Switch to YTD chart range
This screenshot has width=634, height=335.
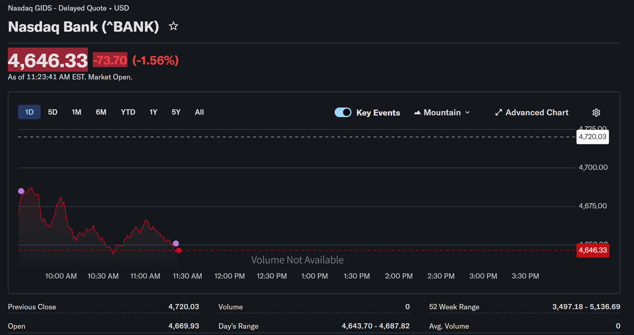coord(128,112)
